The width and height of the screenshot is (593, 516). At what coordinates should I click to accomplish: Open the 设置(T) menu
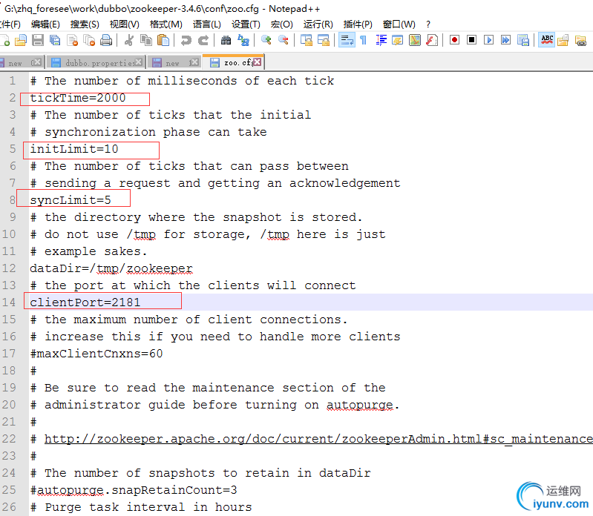(246, 24)
